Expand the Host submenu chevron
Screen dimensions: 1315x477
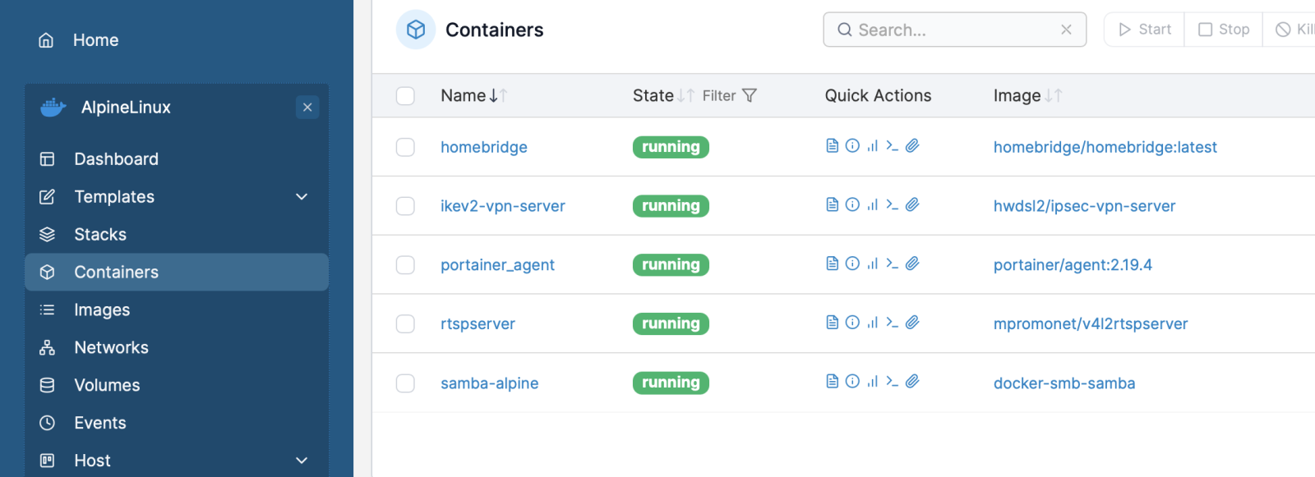coord(302,461)
